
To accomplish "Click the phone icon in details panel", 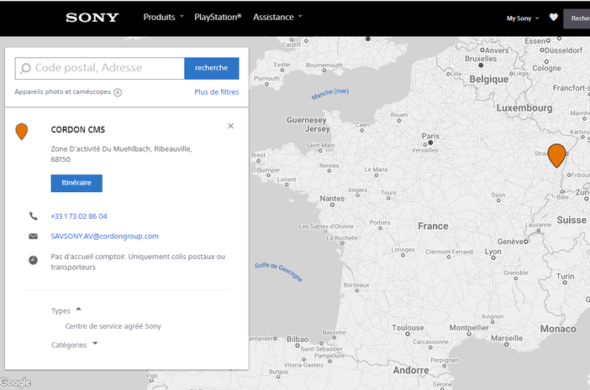I will coord(33,216).
